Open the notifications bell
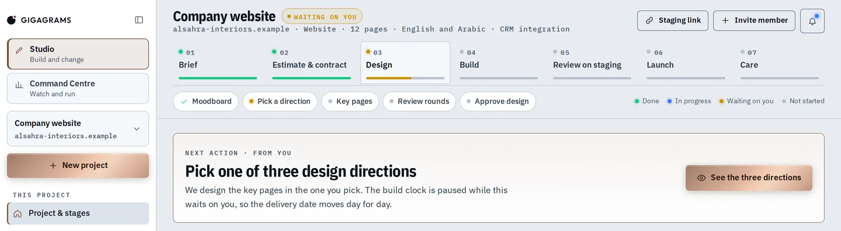Screen dimensions: 841x231 pyautogui.click(x=812, y=20)
